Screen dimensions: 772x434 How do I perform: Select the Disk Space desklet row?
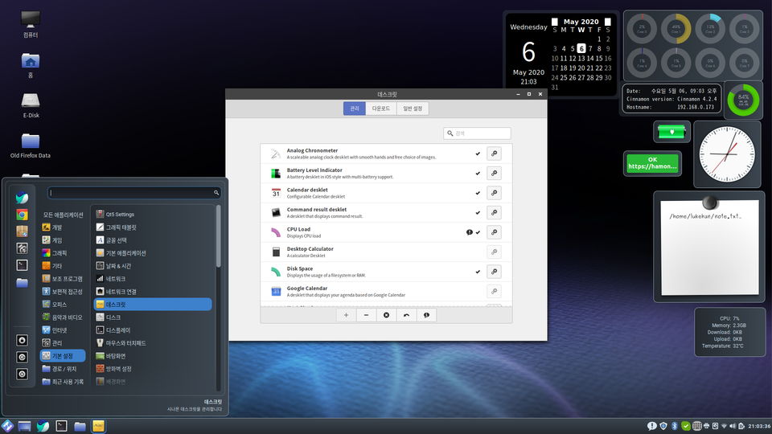(x=387, y=272)
